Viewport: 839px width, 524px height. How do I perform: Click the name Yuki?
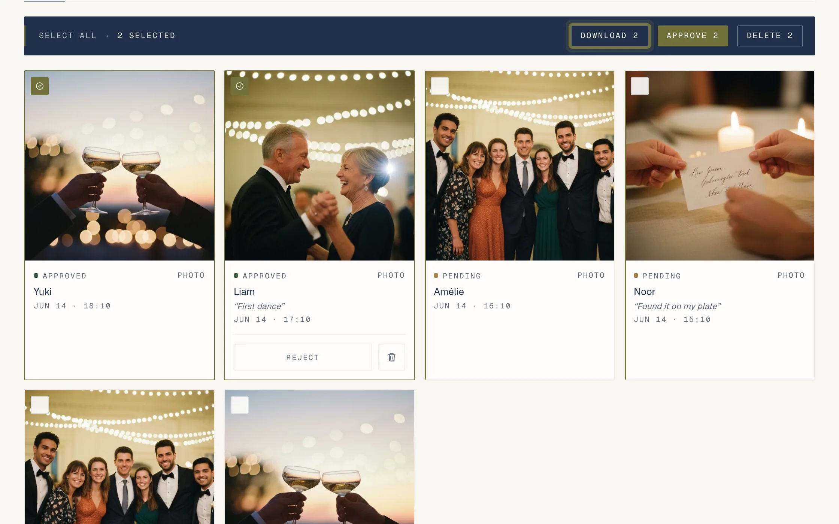pyautogui.click(x=43, y=292)
